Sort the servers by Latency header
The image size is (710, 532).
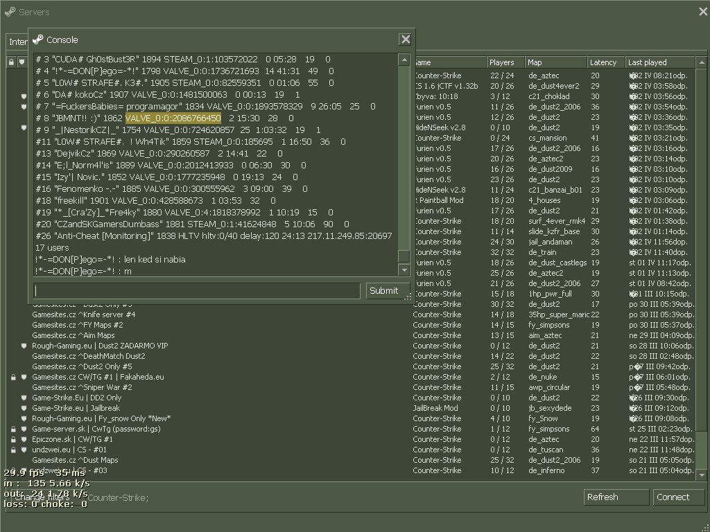[605, 62]
